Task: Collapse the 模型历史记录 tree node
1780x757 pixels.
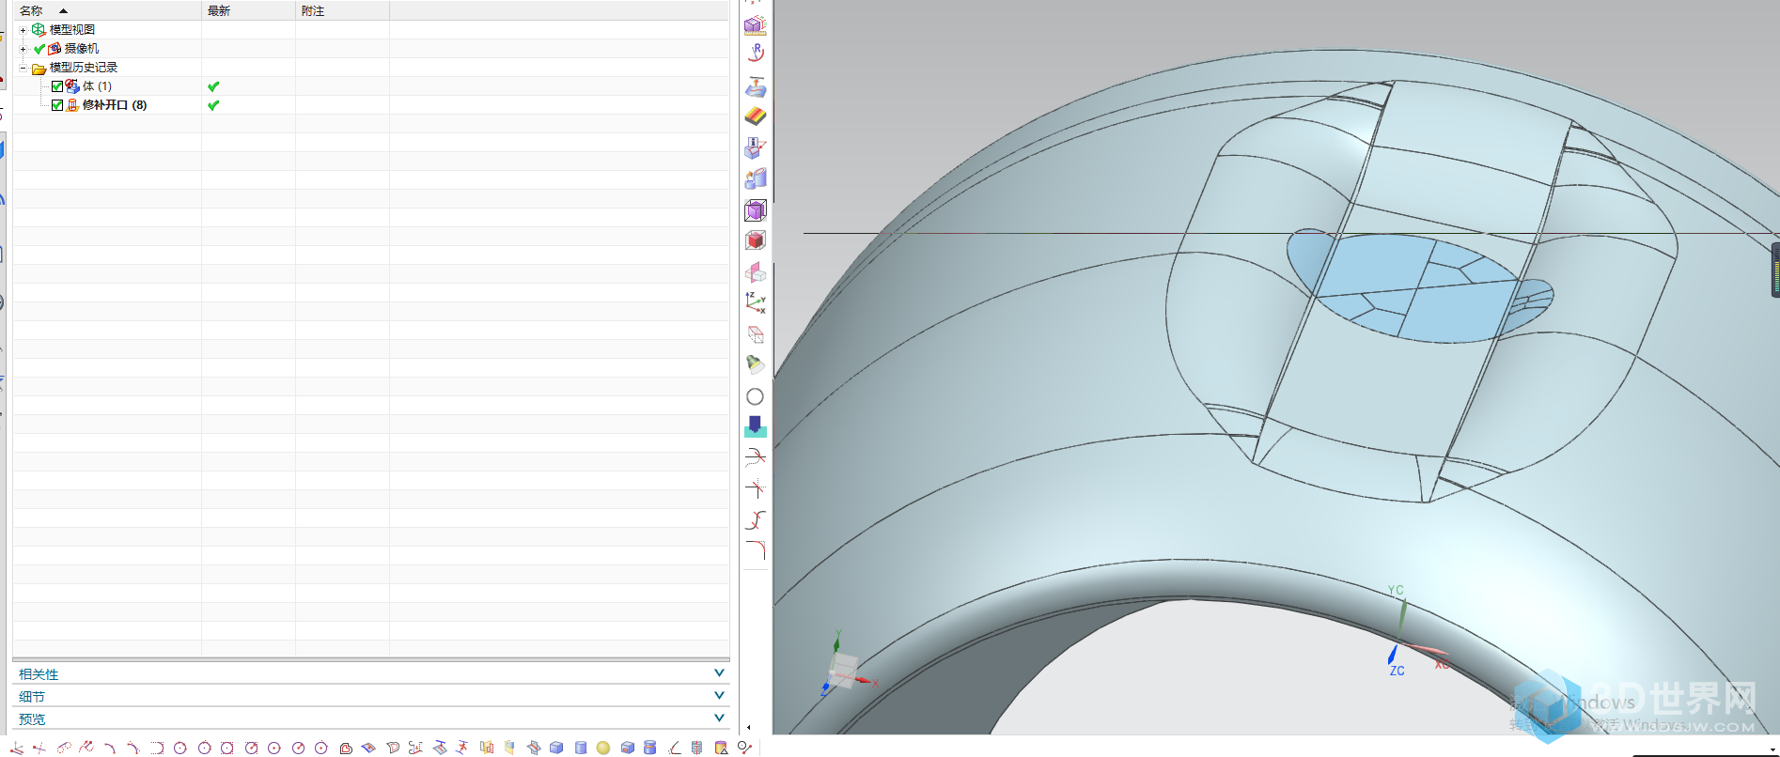Action: [x=23, y=68]
